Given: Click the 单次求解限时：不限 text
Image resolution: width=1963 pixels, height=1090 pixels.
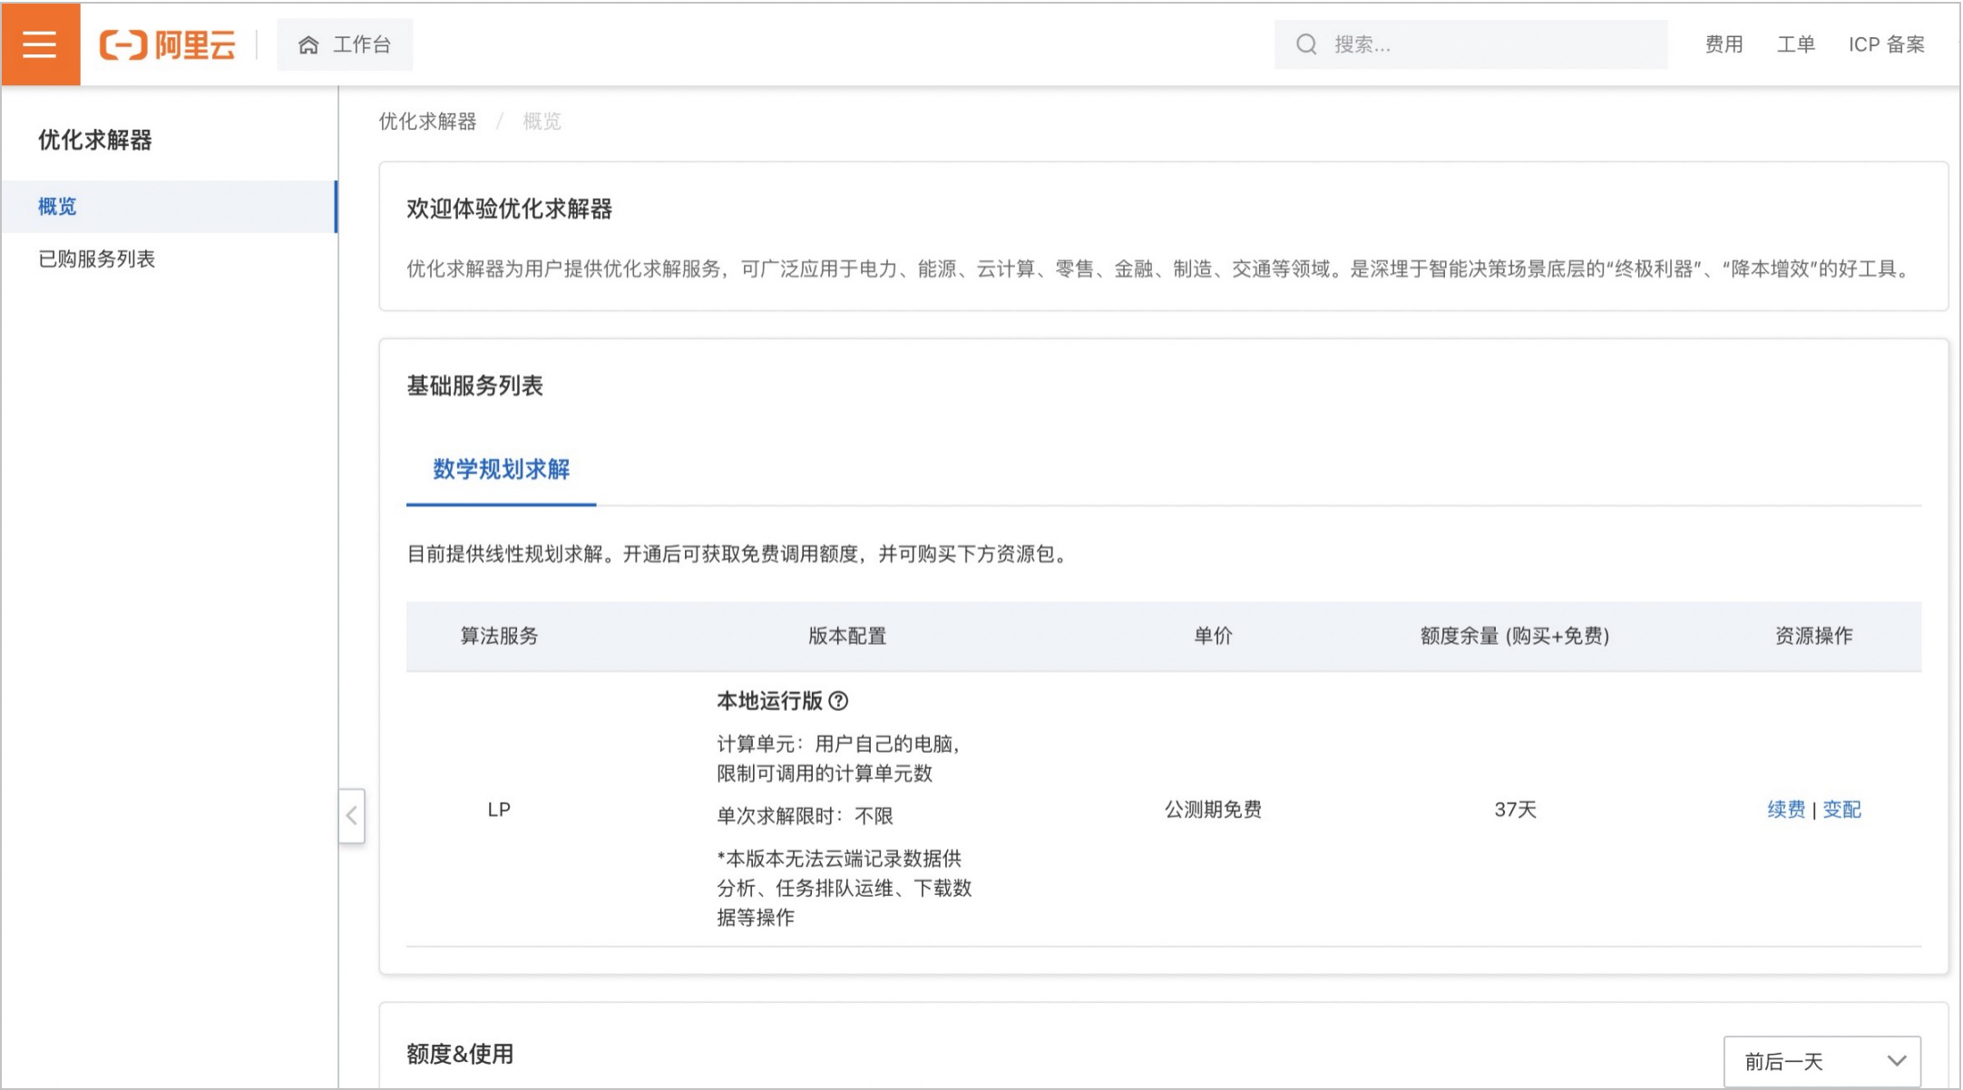Looking at the screenshot, I should pyautogui.click(x=805, y=816).
